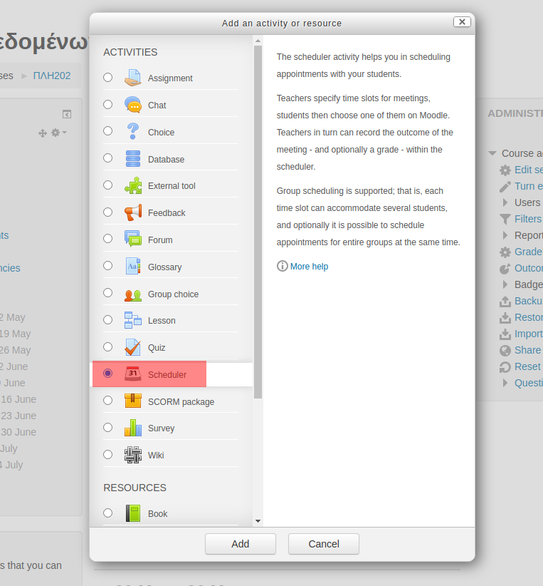The height and width of the screenshot is (586, 543).
Task: Click the Quiz checkmark icon
Action: point(133,347)
